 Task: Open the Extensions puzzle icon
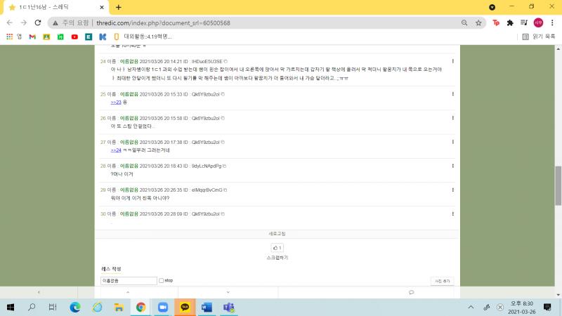(510, 23)
